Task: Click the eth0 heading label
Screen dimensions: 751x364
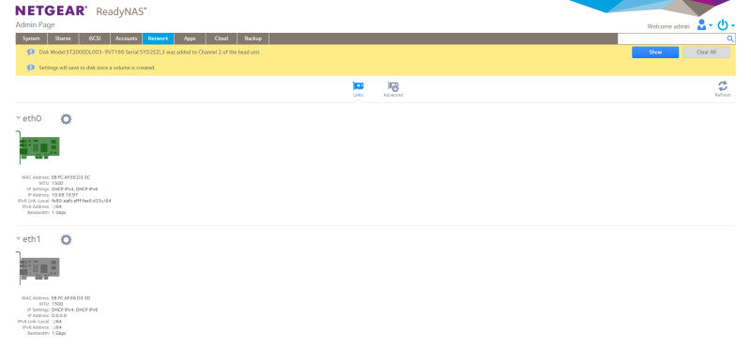Action: pyautogui.click(x=32, y=118)
